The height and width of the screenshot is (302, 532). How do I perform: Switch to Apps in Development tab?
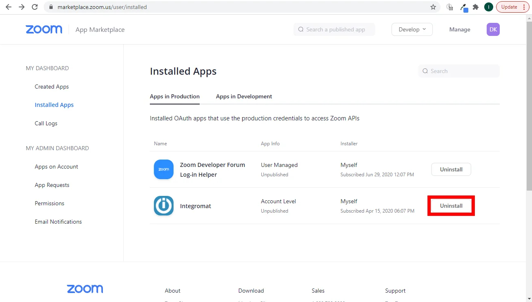click(x=244, y=97)
